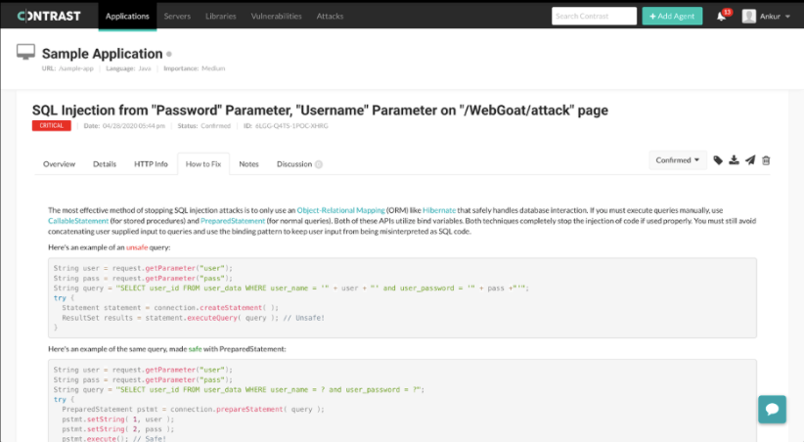804x442 pixels.
Task: Click the tag vulnerability icon
Action: (x=718, y=160)
